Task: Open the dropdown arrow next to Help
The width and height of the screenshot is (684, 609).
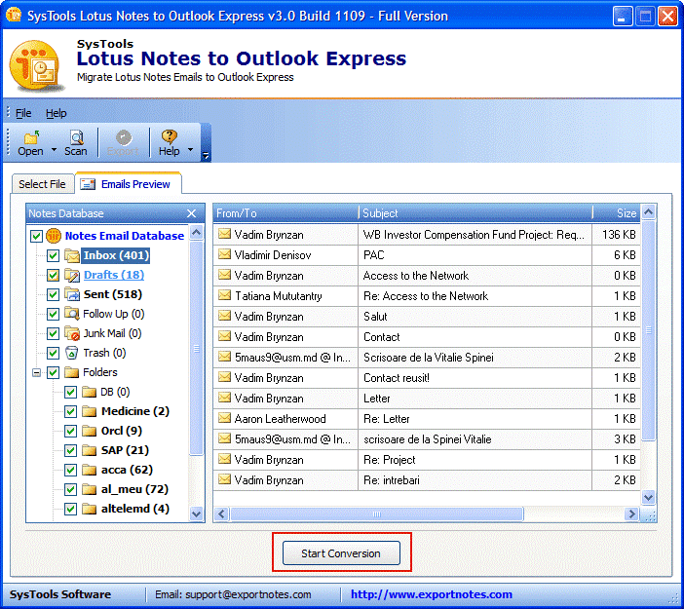Action: pyautogui.click(x=190, y=151)
